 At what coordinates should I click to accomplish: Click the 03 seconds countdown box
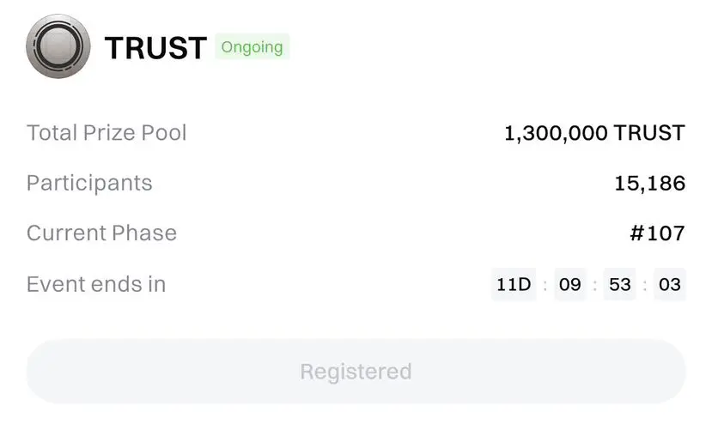point(670,284)
